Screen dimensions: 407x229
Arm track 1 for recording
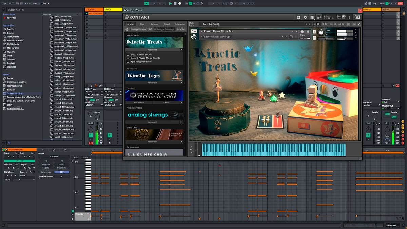click(x=91, y=143)
